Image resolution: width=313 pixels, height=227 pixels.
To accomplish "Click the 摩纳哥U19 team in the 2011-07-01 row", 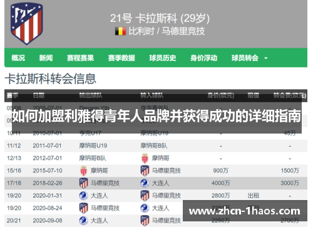I will (x=93, y=145).
